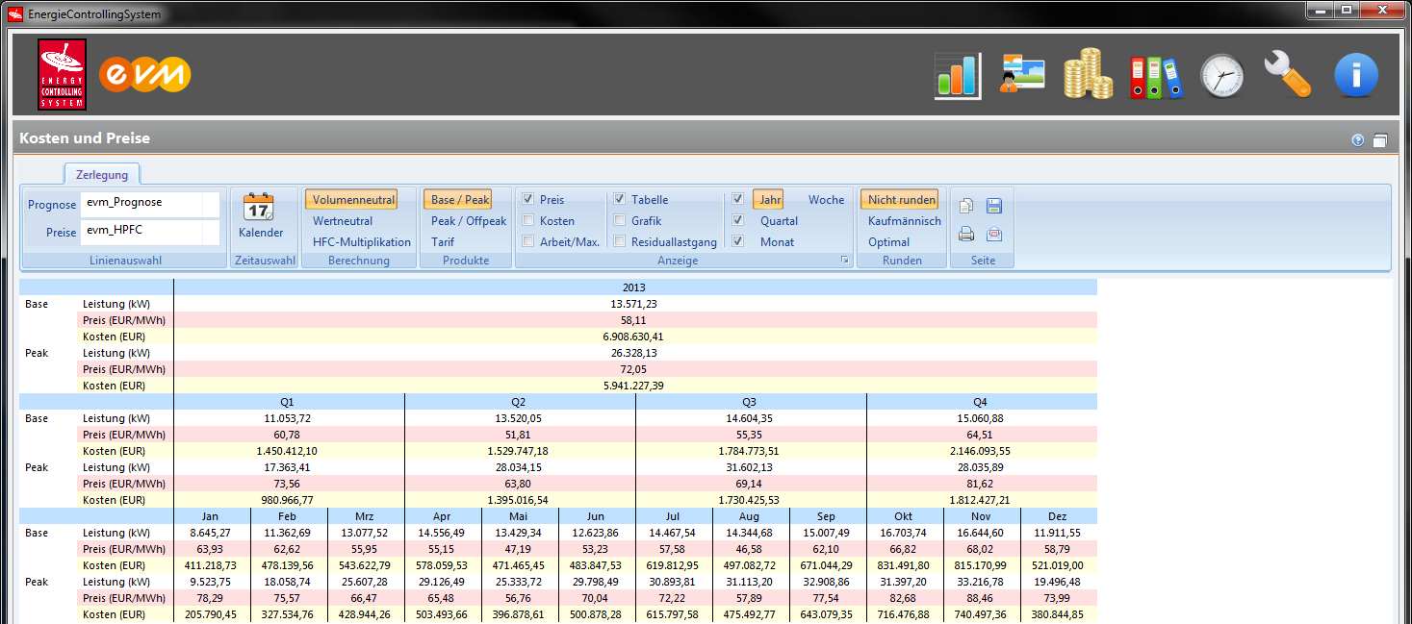This screenshot has height=624, width=1412.
Task: Enable the Kosten checkbox
Action: pos(528,221)
